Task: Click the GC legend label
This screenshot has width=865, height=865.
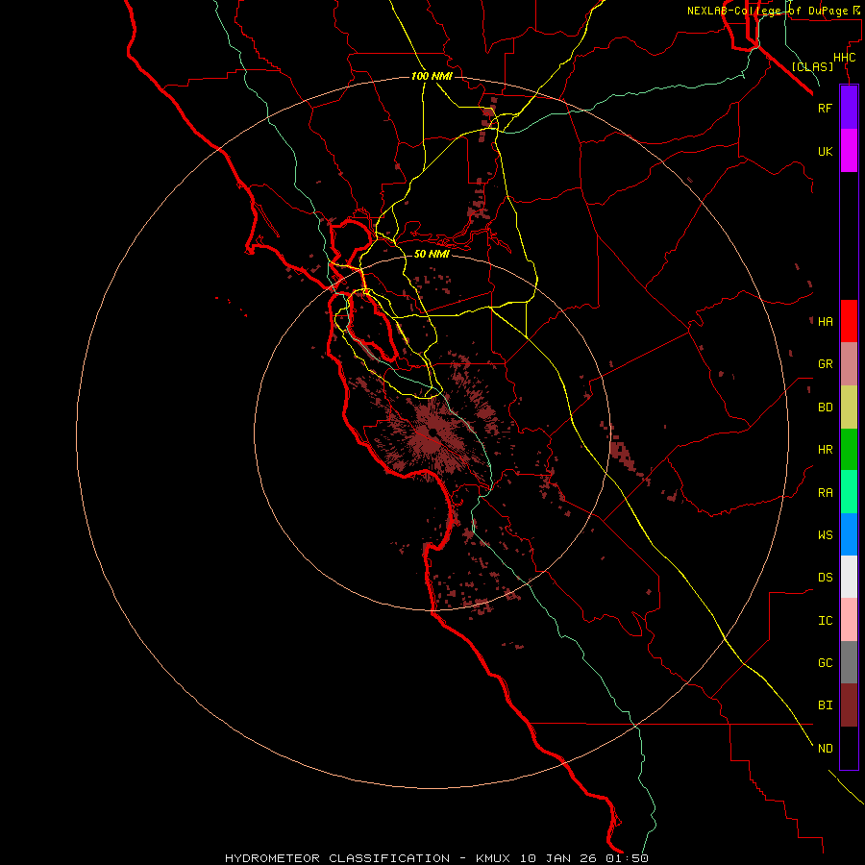Action: tap(826, 663)
